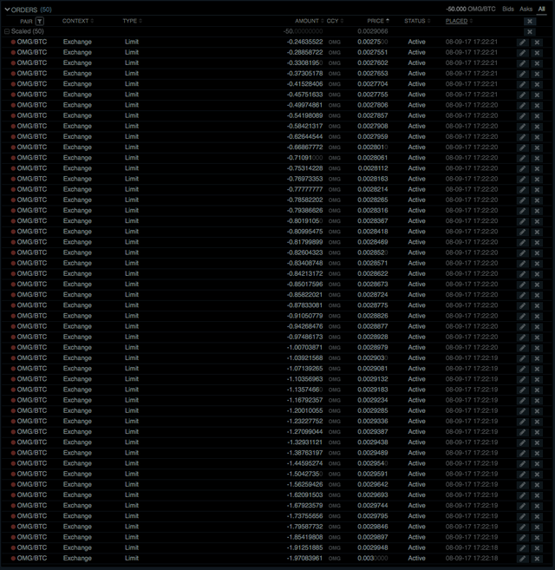Cancel the order priced 0.0028826

pos(537,317)
